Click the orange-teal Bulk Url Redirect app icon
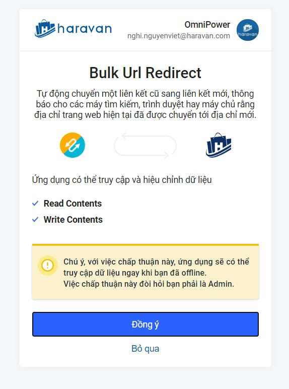Screen dimensions: 289x389 (x=73, y=145)
